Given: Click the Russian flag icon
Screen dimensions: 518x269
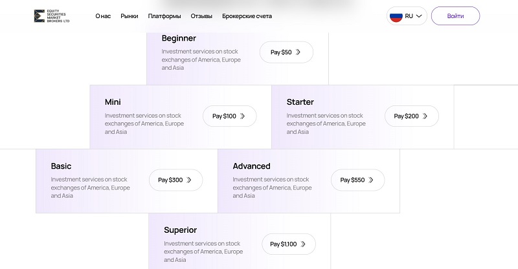Looking at the screenshot, I should click(x=395, y=16).
